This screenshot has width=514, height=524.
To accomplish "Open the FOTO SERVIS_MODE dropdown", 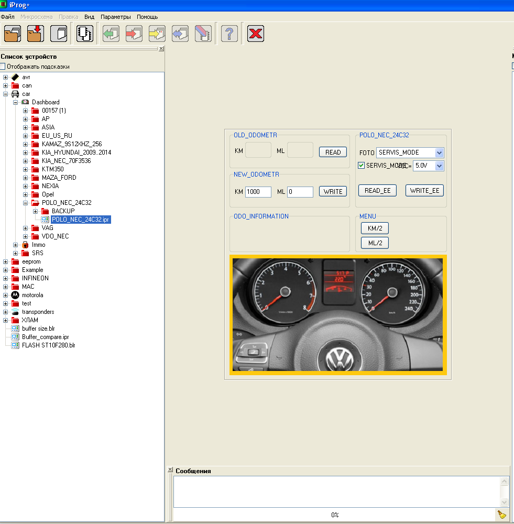I will tap(439, 153).
